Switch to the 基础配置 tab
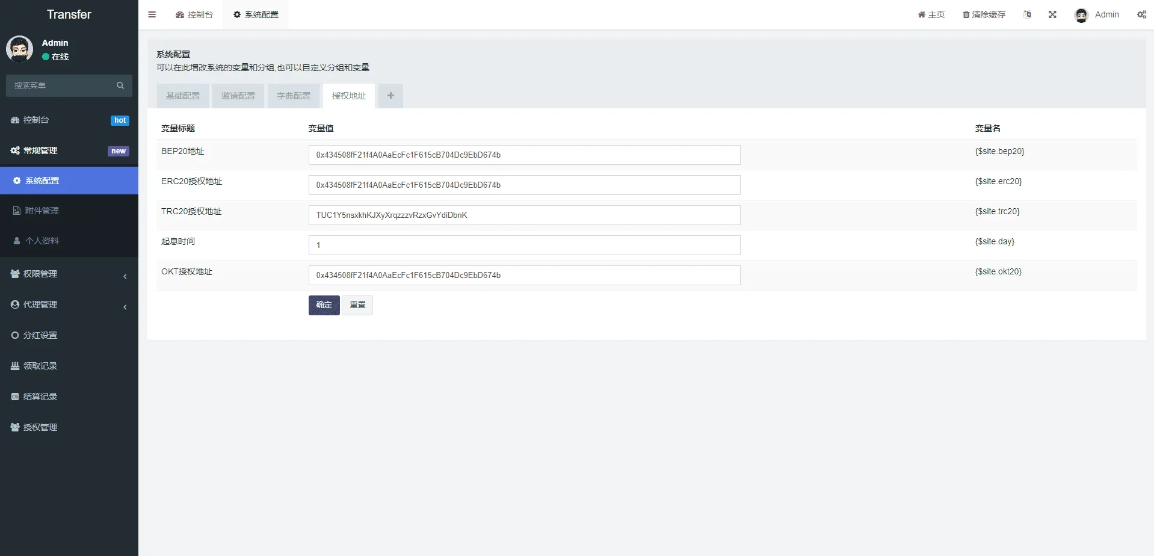Screen dimensions: 1154x556 click(183, 96)
